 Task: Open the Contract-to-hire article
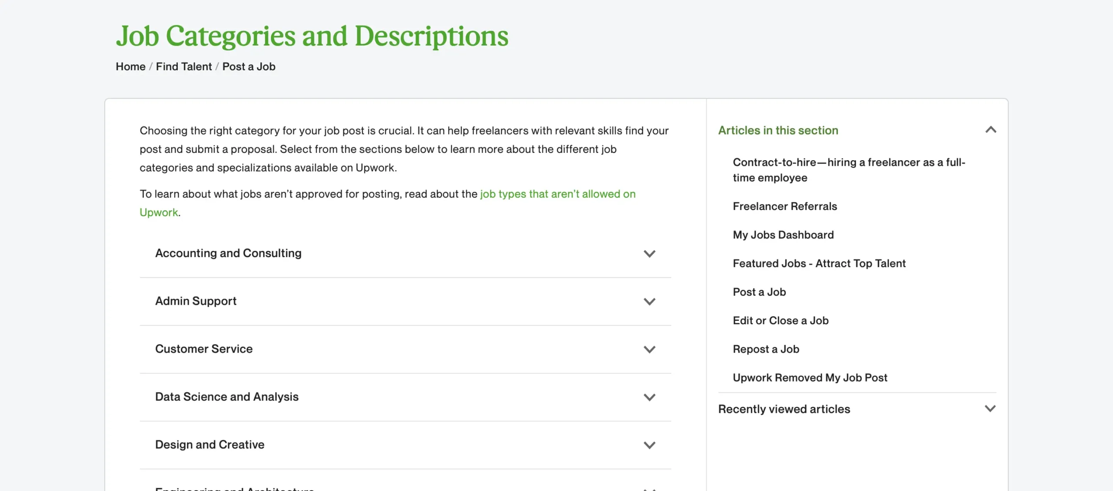tap(849, 170)
